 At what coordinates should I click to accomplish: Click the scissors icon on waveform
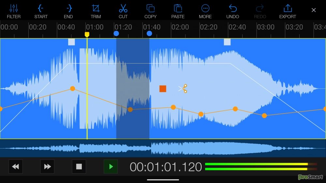[183, 88]
